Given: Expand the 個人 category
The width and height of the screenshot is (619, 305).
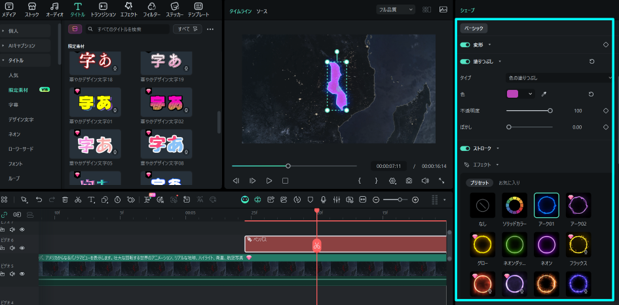Looking at the screenshot, I should [26, 30].
